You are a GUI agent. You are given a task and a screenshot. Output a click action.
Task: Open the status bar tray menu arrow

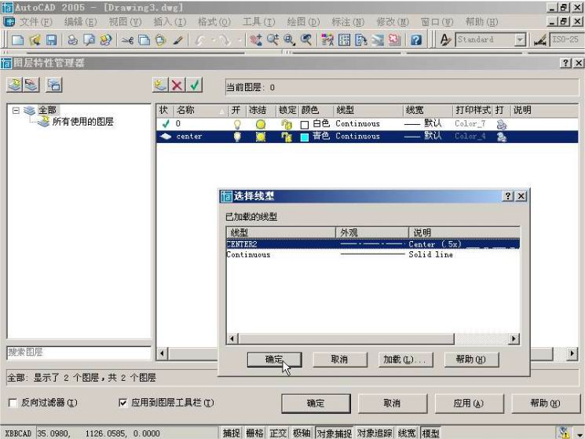tap(580, 434)
